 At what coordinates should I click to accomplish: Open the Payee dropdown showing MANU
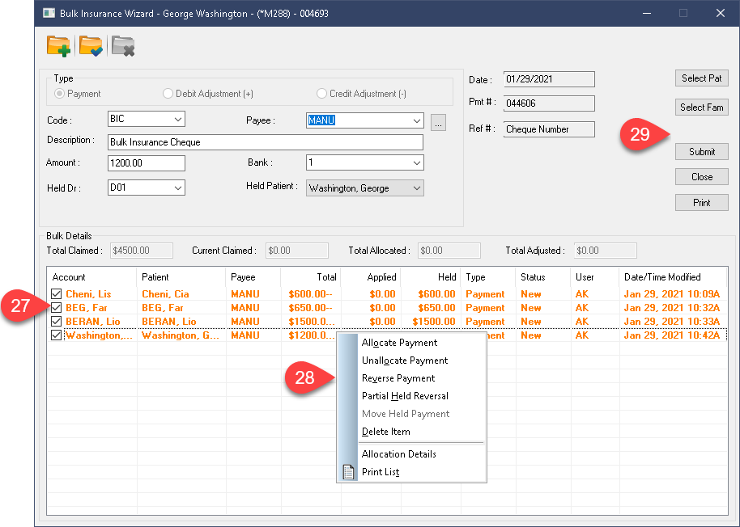click(x=417, y=120)
